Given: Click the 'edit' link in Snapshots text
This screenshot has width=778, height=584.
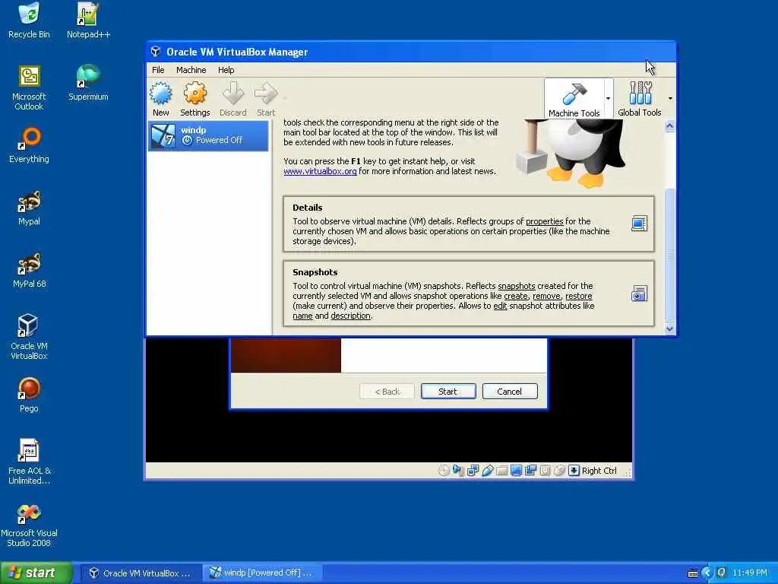Looking at the screenshot, I should pyautogui.click(x=500, y=306).
